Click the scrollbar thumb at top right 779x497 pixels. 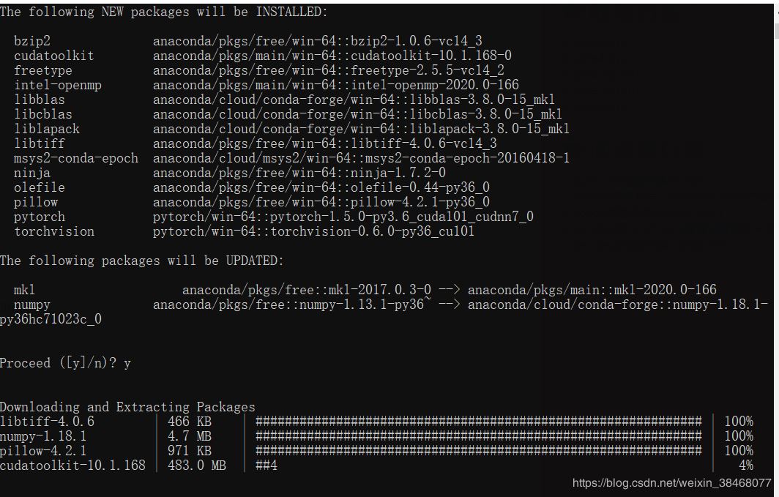pos(777,30)
